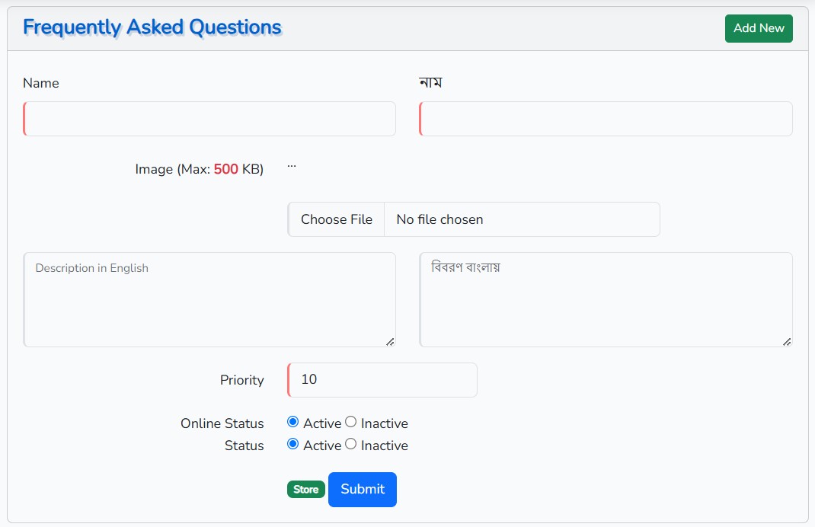The width and height of the screenshot is (815, 527).
Task: Set Status to Inactive
Action: click(x=350, y=444)
